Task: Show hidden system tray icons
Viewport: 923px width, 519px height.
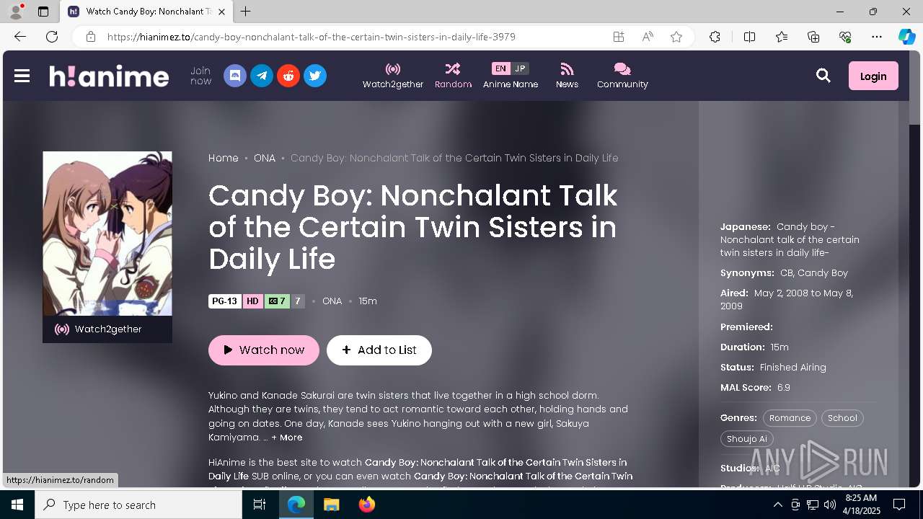Action: pos(777,505)
